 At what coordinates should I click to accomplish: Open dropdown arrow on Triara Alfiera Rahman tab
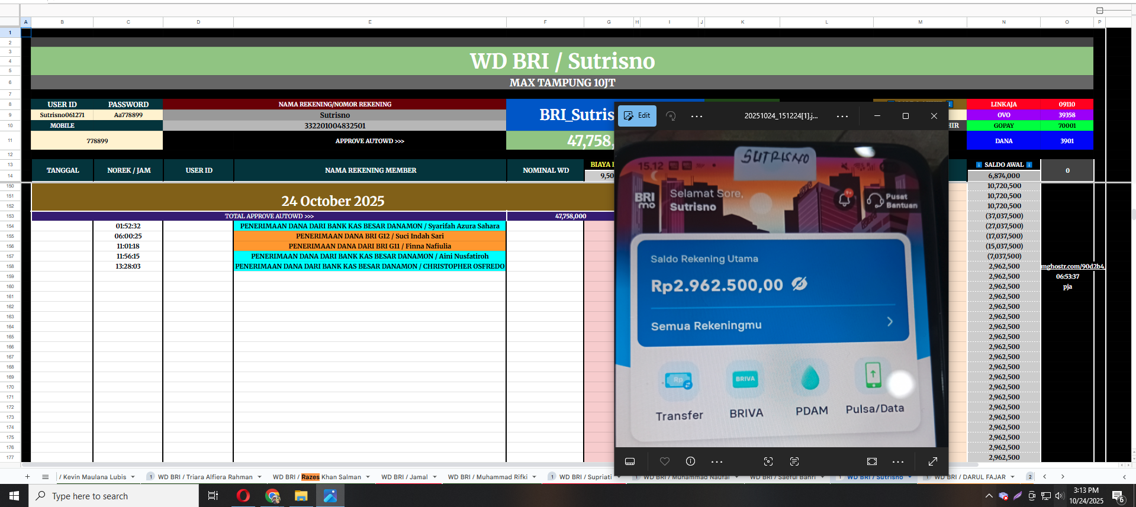point(259,477)
